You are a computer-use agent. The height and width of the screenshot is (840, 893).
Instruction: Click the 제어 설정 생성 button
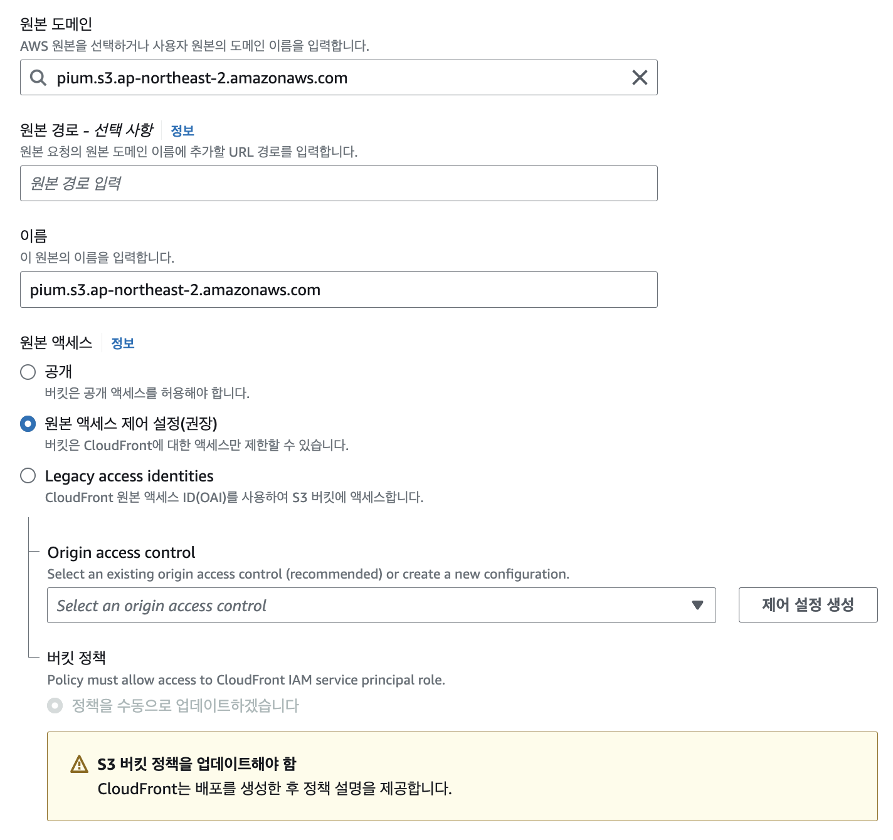(x=808, y=605)
